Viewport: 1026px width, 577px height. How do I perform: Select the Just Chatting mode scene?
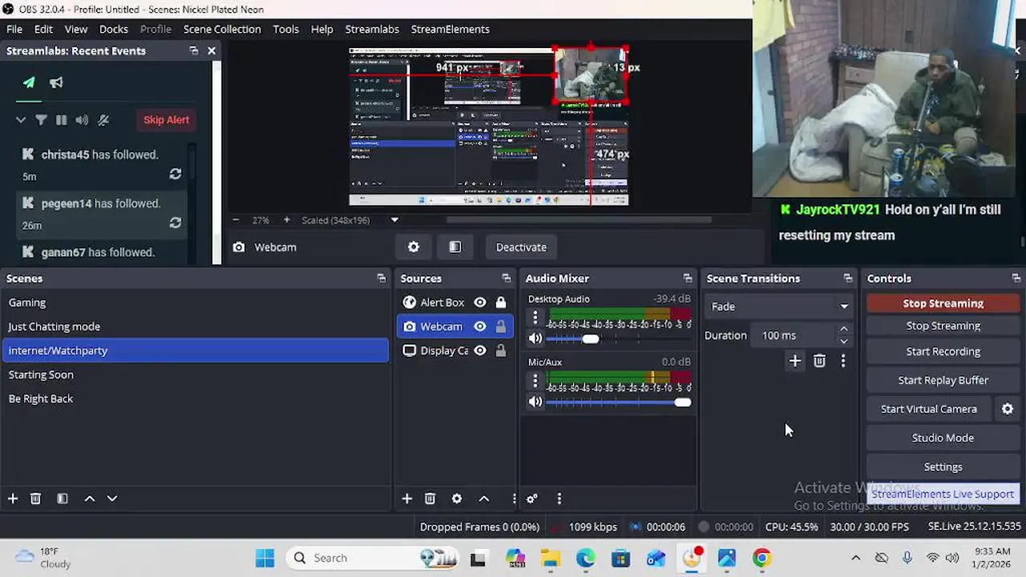click(x=196, y=327)
